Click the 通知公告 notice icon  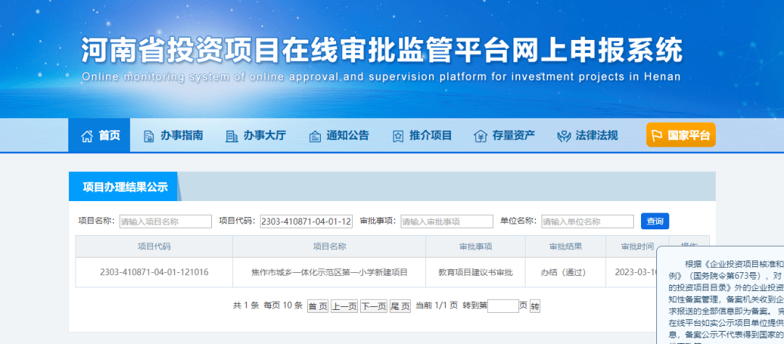pos(315,136)
